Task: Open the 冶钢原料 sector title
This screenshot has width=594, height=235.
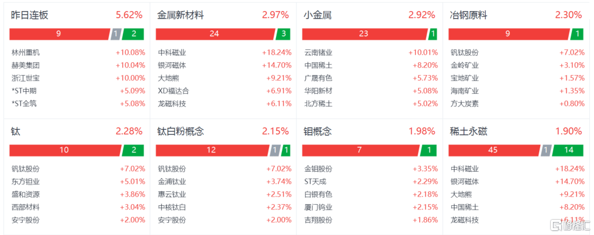Action: [x=468, y=16]
